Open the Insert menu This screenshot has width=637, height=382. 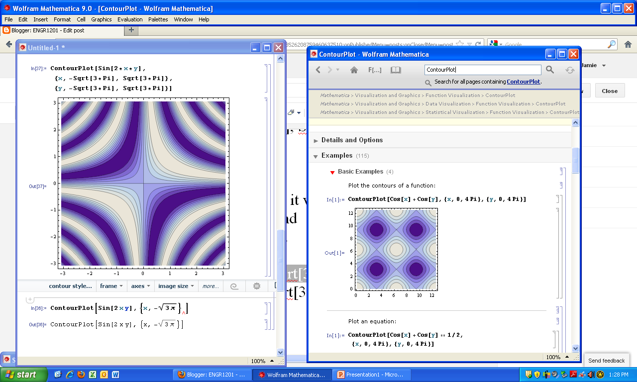click(x=41, y=19)
